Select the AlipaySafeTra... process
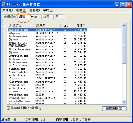Viewport: 133px width, 123px height. point(48,72)
